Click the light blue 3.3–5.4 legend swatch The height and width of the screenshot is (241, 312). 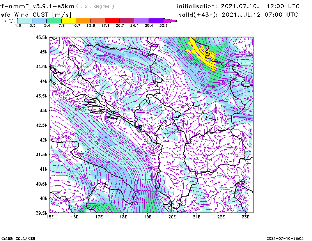click(x=39, y=21)
